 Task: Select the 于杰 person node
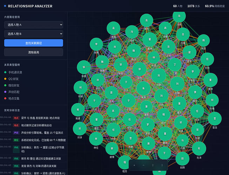(126, 82)
